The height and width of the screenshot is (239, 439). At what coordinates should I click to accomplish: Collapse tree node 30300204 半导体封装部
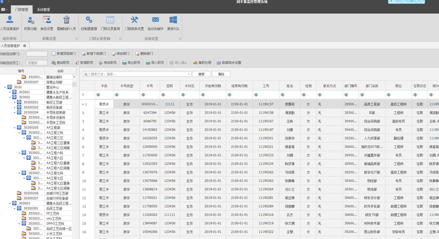(x=15, y=112)
